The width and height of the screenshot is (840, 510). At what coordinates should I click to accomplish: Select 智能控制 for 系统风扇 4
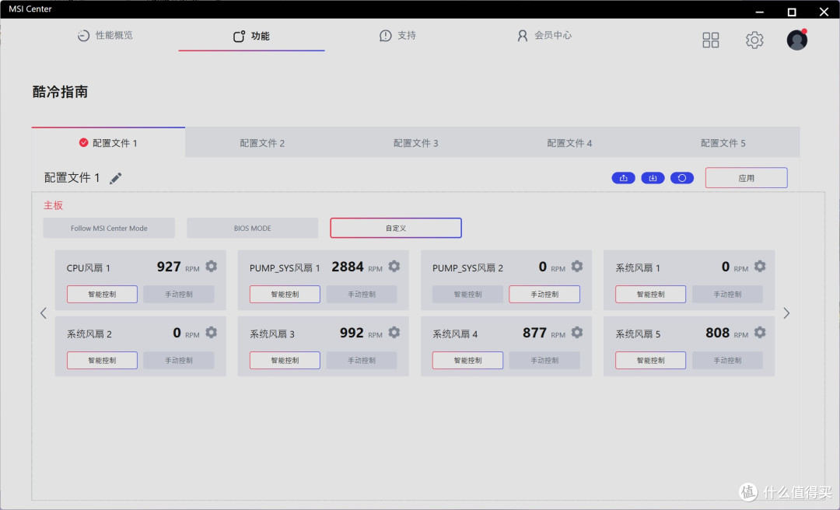pos(467,360)
